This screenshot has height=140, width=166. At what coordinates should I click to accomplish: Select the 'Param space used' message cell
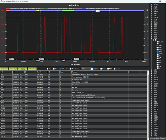point(100,77)
